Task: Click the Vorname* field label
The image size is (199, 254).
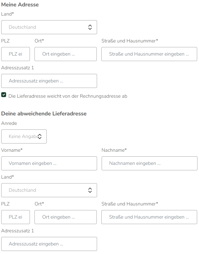Action: pos(12,150)
